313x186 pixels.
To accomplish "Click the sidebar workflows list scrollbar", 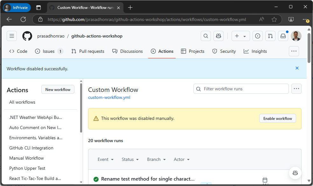I will click(81, 108).
